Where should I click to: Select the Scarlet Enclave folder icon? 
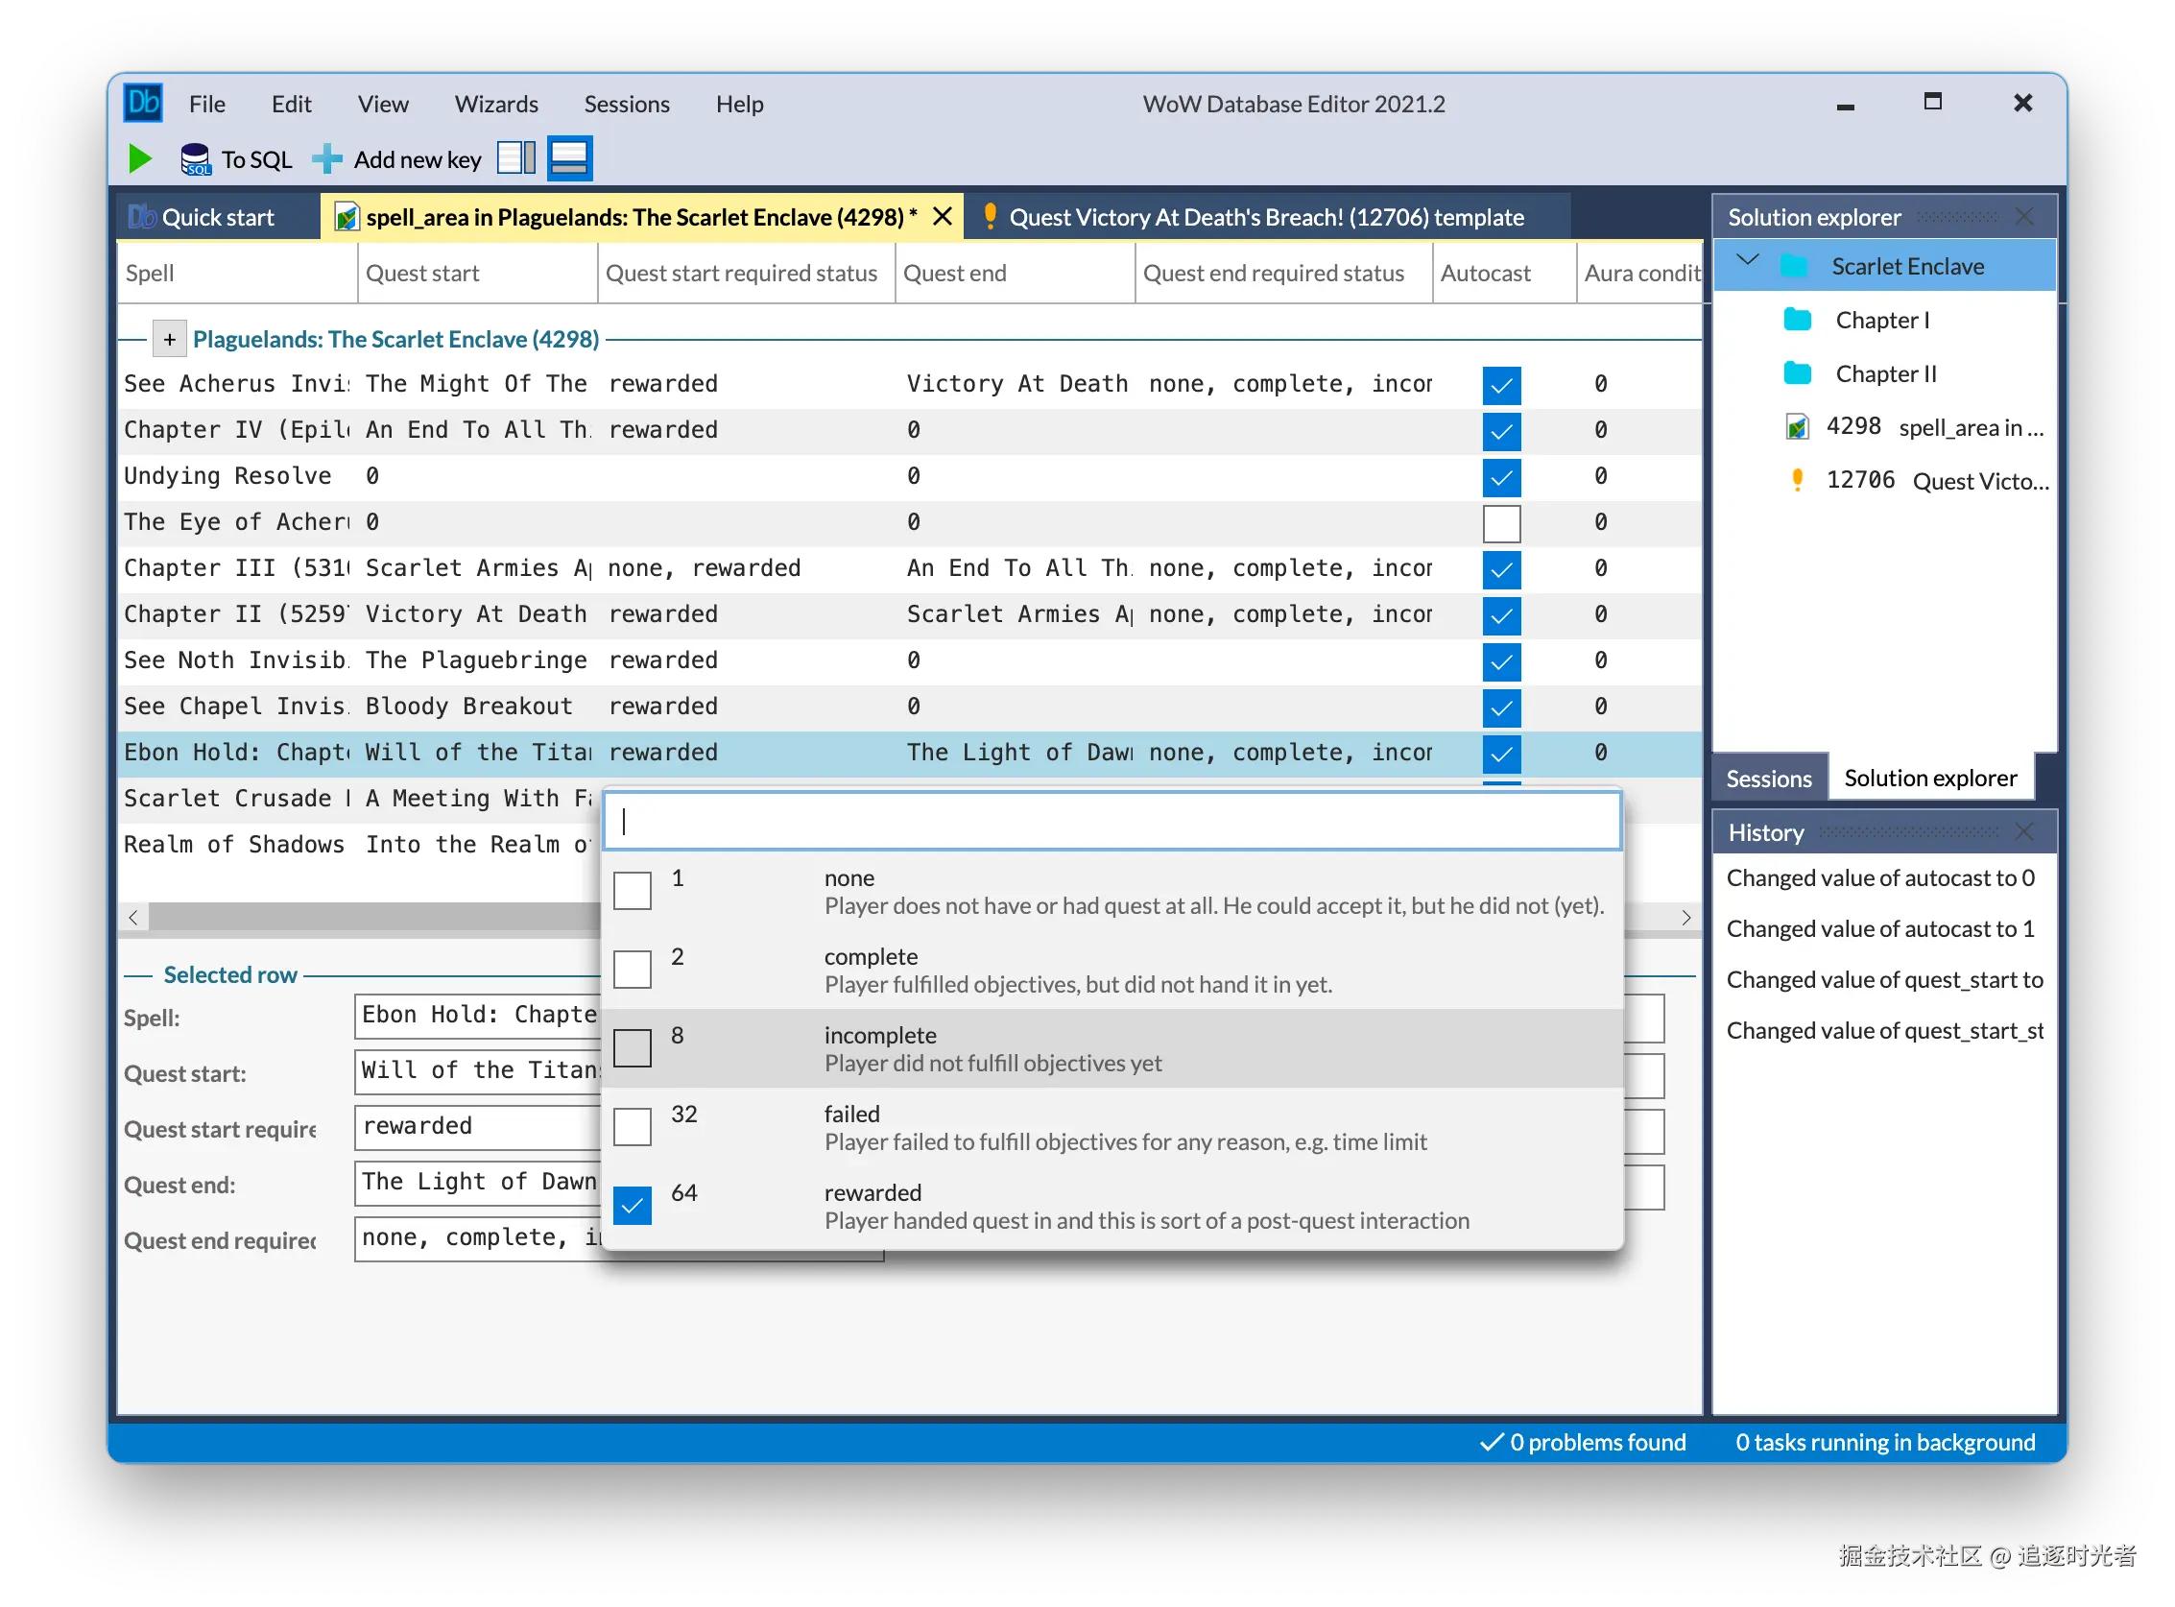tap(1795, 266)
